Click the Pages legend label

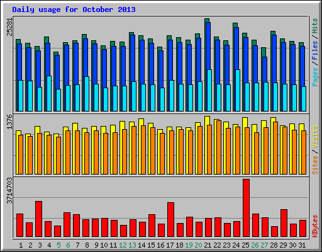[x=314, y=77]
